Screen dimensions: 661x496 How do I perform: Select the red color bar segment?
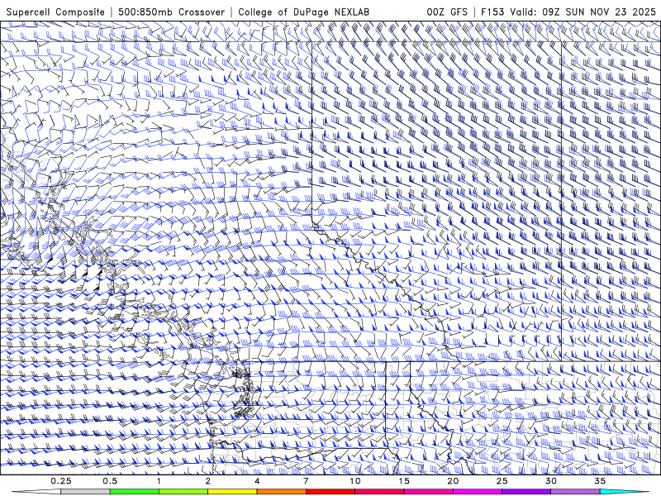330,492
